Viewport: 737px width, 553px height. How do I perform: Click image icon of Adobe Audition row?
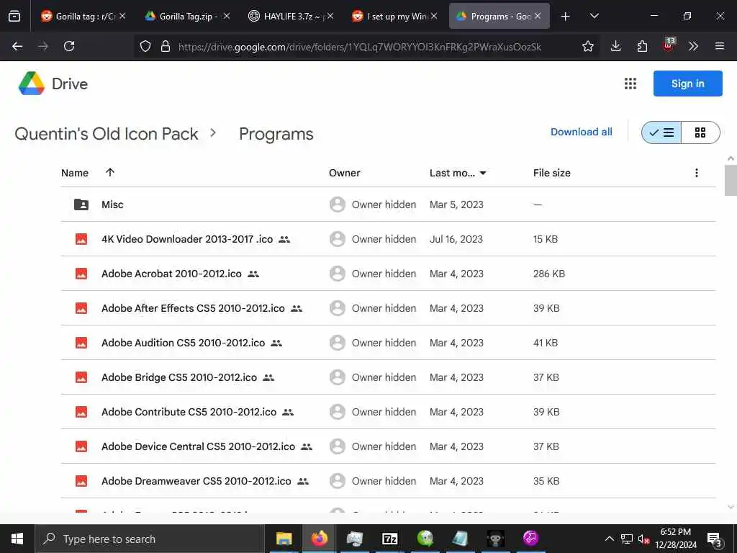tap(81, 343)
